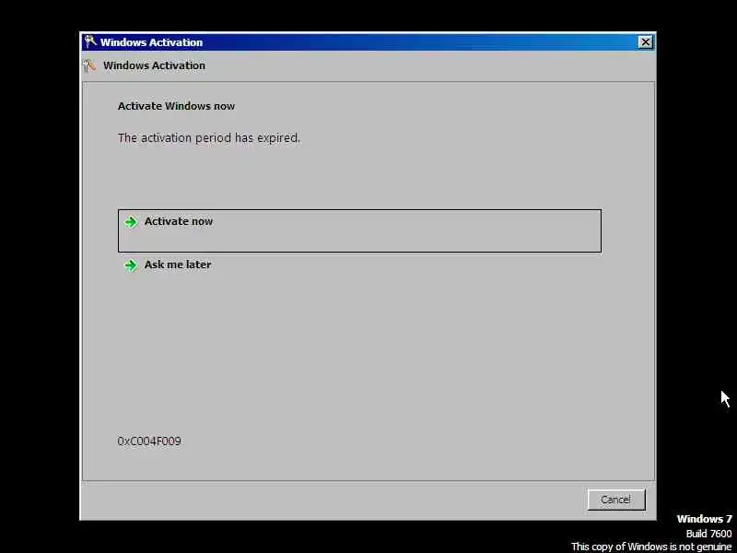Click the green arrow beside Ask me later

pos(131,265)
